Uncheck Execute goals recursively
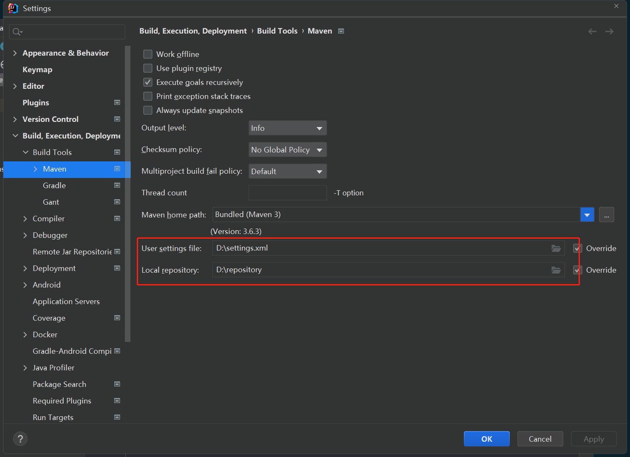Screen dimensions: 630x457 click(148, 82)
